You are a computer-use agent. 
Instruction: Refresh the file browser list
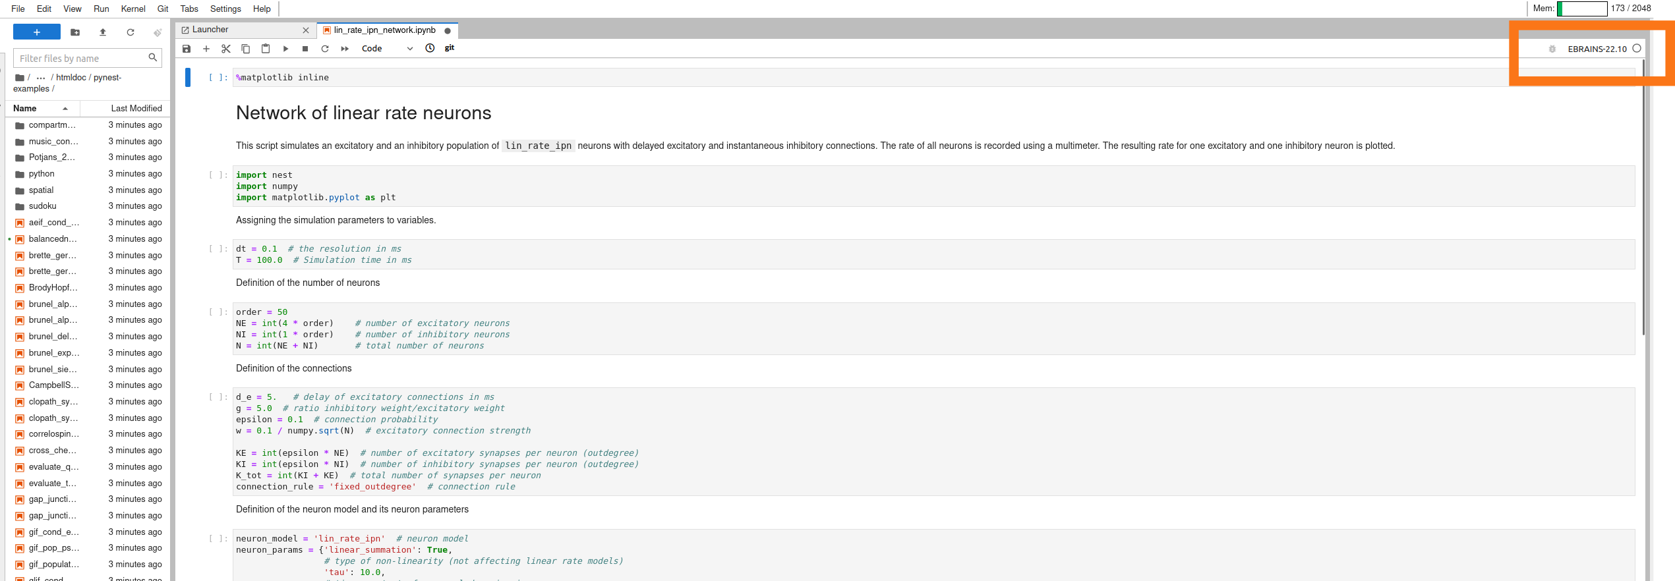[x=131, y=32]
